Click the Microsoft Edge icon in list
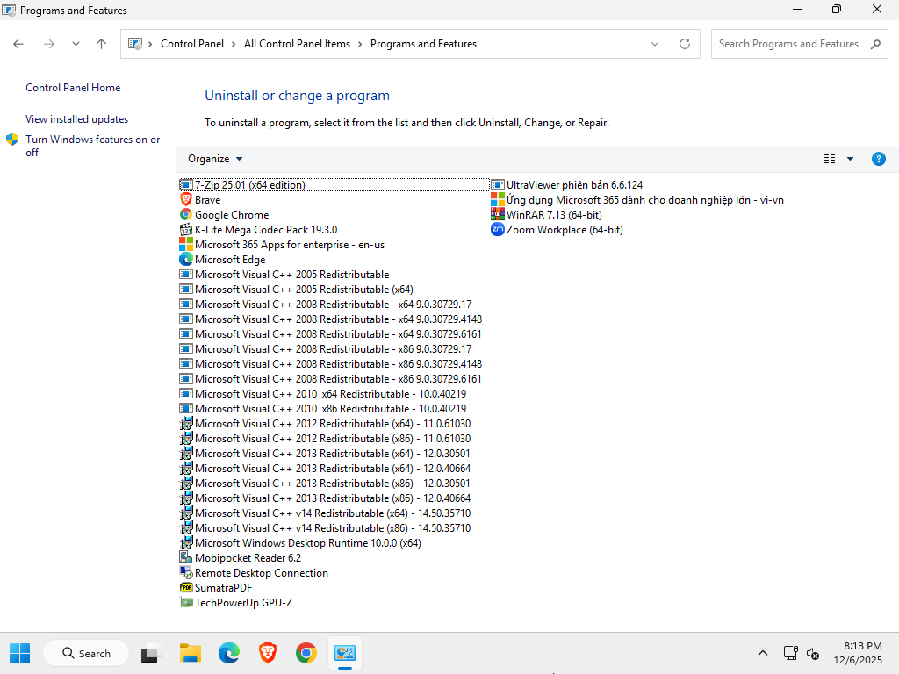 coord(186,260)
